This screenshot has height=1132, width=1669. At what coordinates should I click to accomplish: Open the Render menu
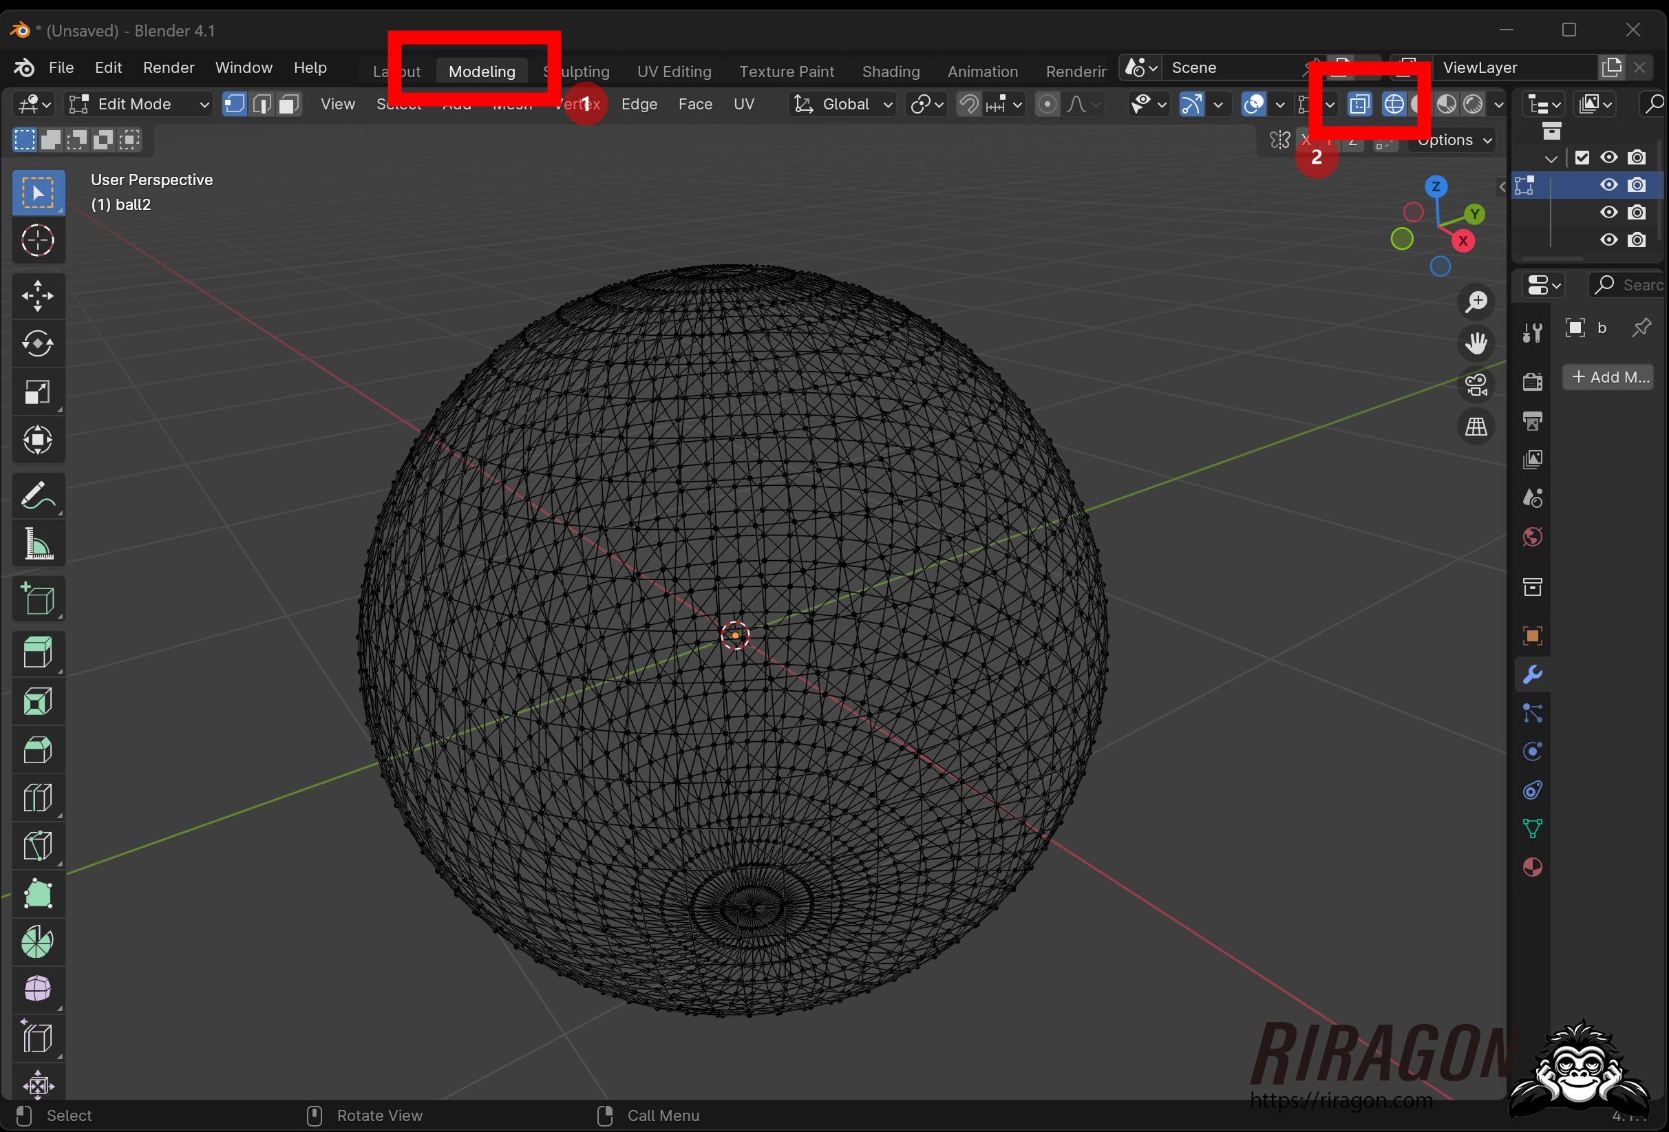168,67
